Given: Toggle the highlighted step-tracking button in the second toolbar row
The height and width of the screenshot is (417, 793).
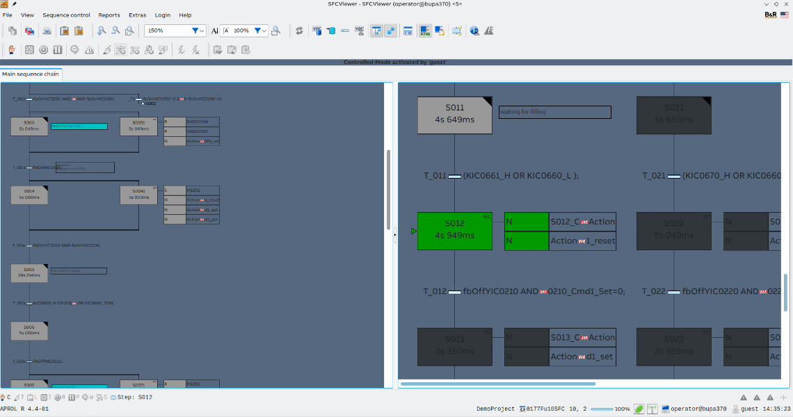Looking at the screenshot, I should tap(120, 49).
